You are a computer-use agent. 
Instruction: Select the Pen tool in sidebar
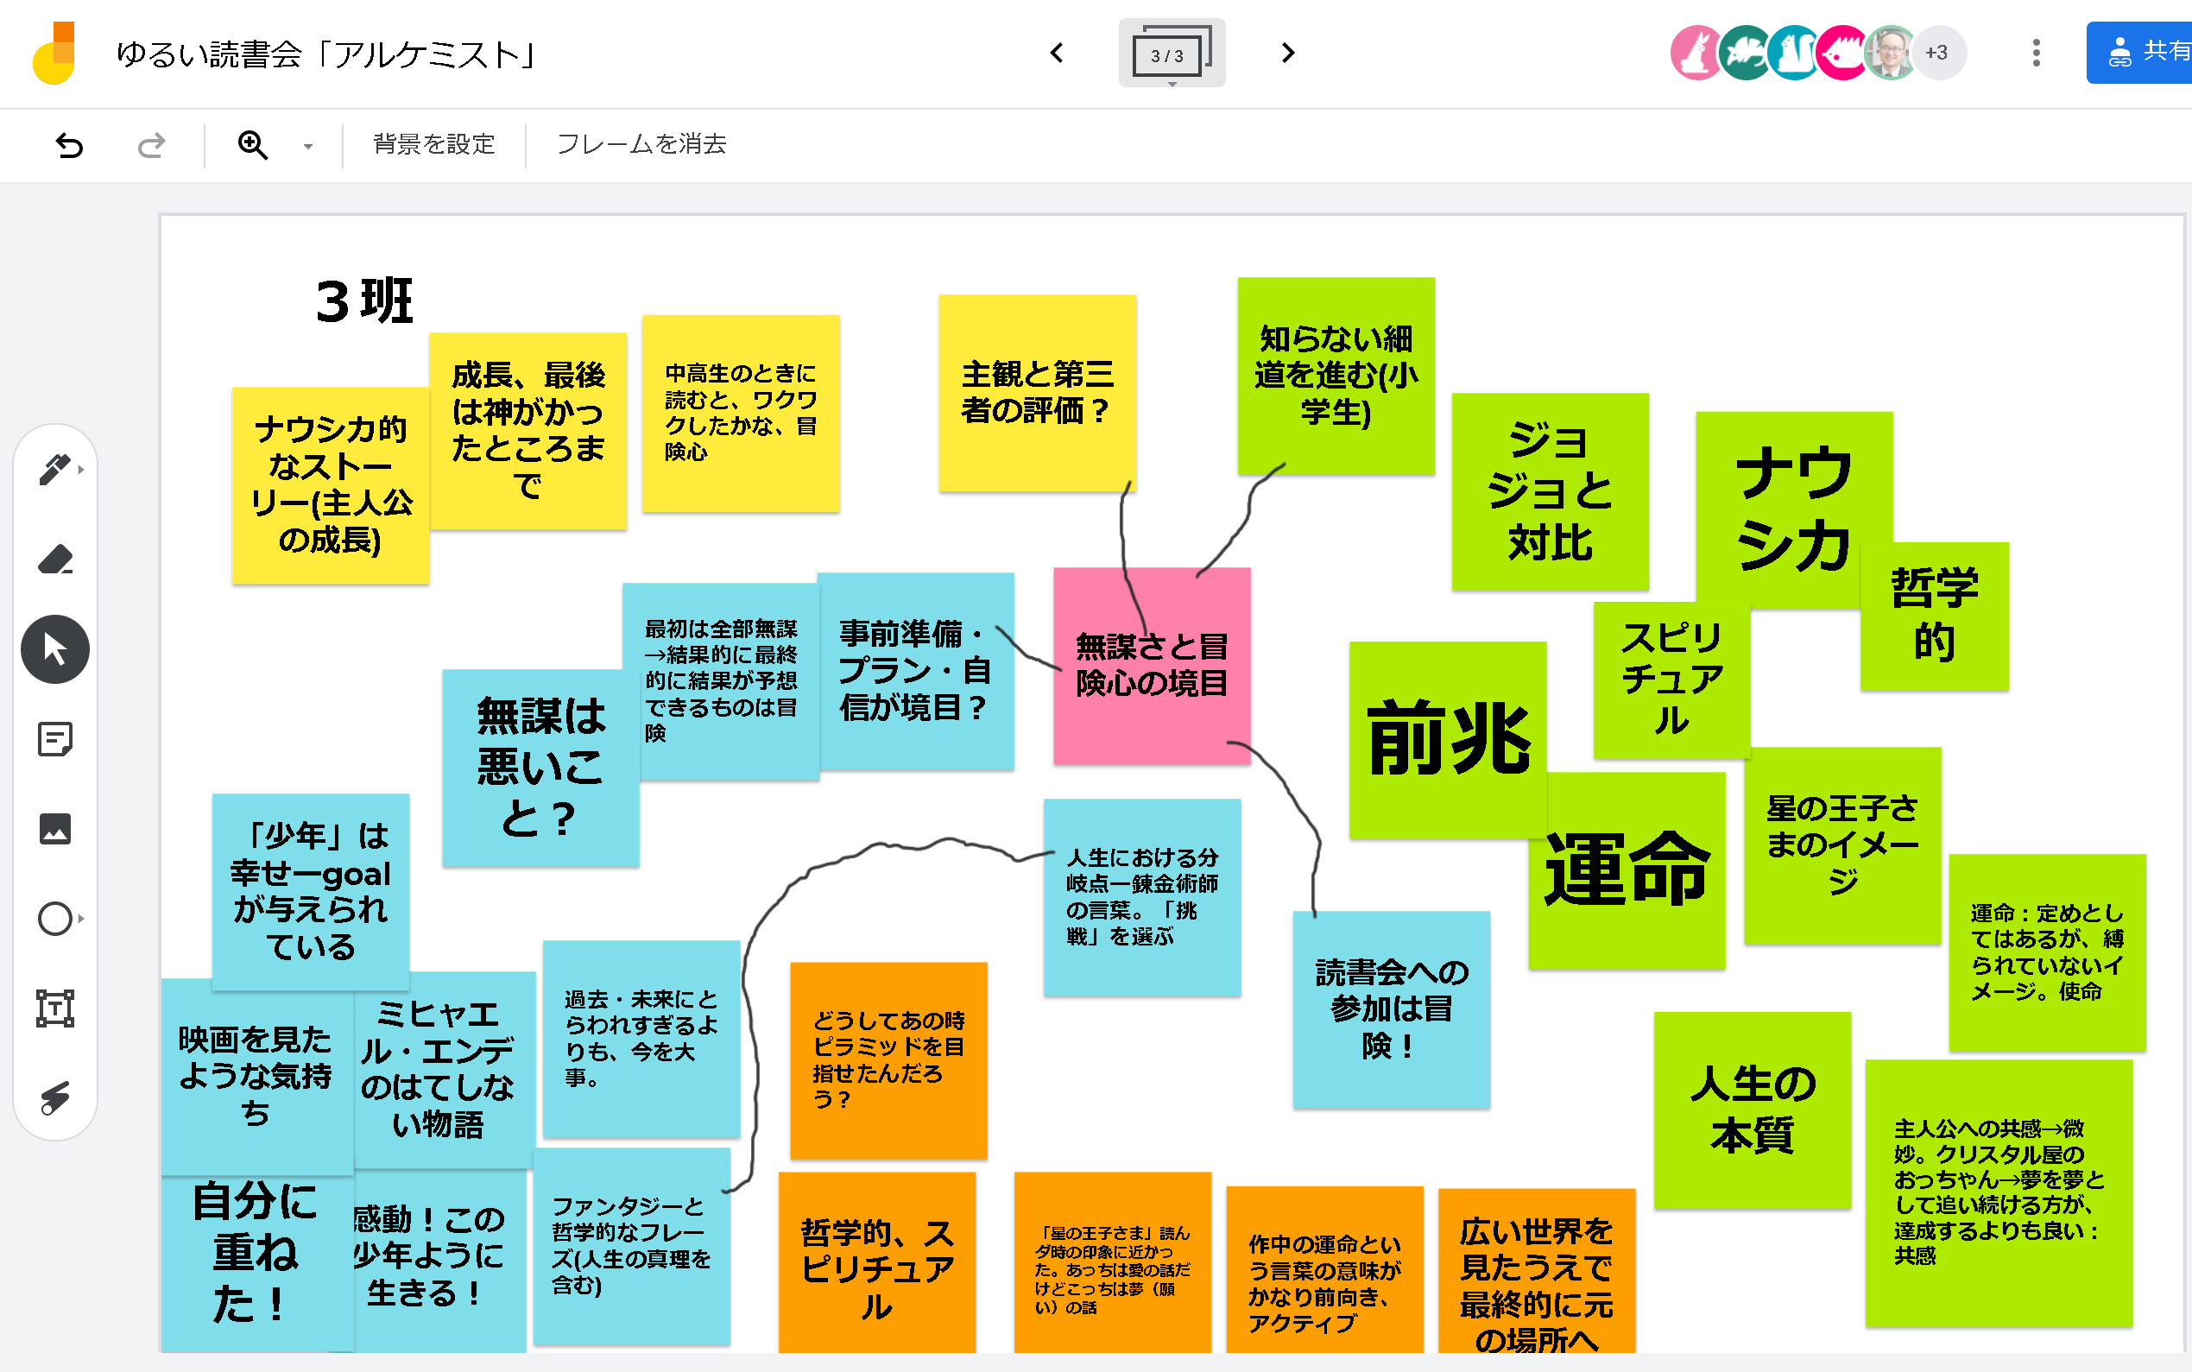click(54, 469)
